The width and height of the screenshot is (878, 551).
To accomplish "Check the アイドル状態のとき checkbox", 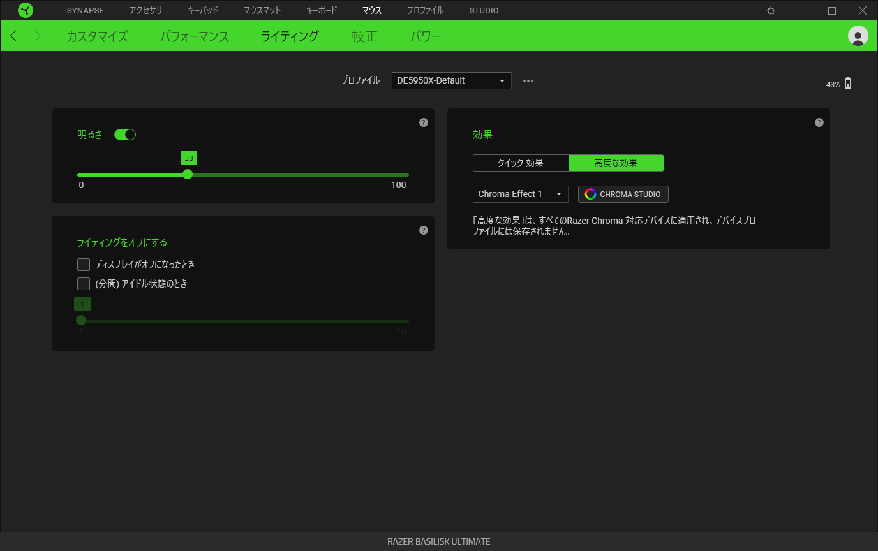I will point(84,284).
